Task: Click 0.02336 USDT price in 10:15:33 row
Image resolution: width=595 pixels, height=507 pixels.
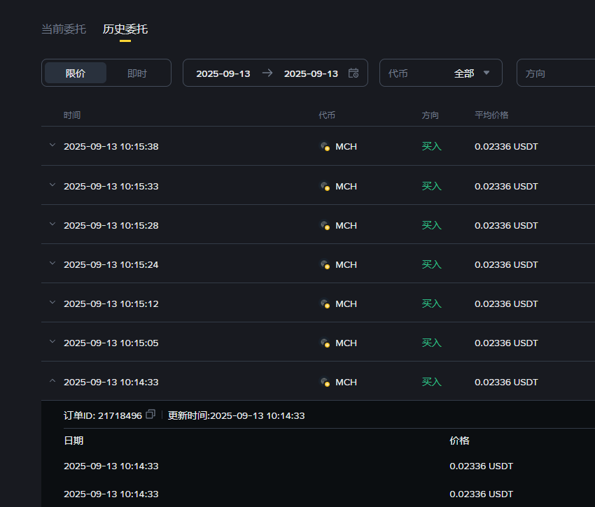Action: [x=506, y=186]
